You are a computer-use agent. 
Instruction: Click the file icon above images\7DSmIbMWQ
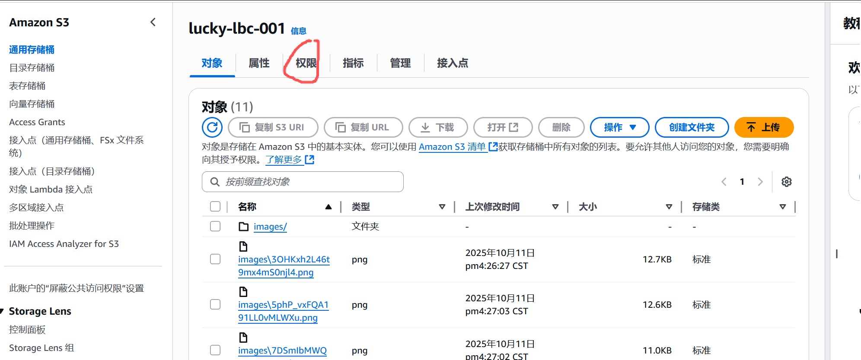click(x=243, y=338)
